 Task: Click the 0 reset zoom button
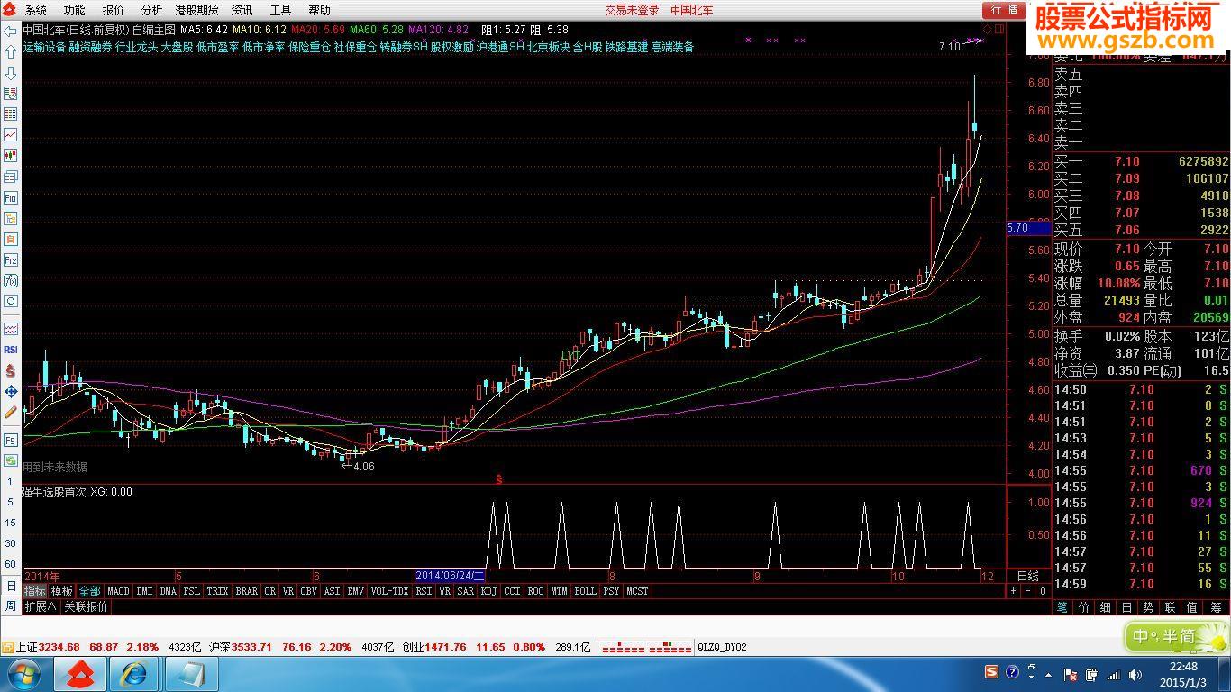tap(1043, 591)
